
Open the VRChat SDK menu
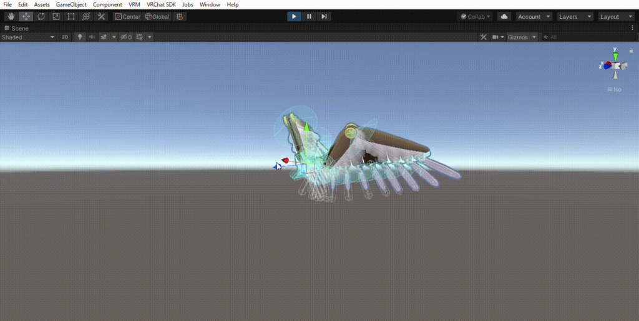click(162, 4)
